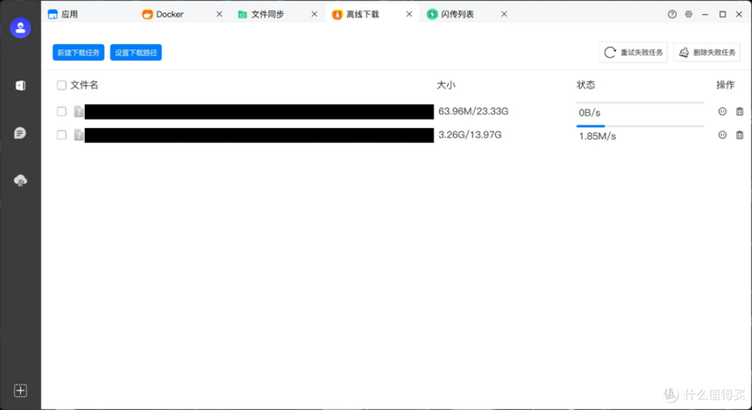Click 新建下载任务 button
The width and height of the screenshot is (752, 410).
(78, 52)
